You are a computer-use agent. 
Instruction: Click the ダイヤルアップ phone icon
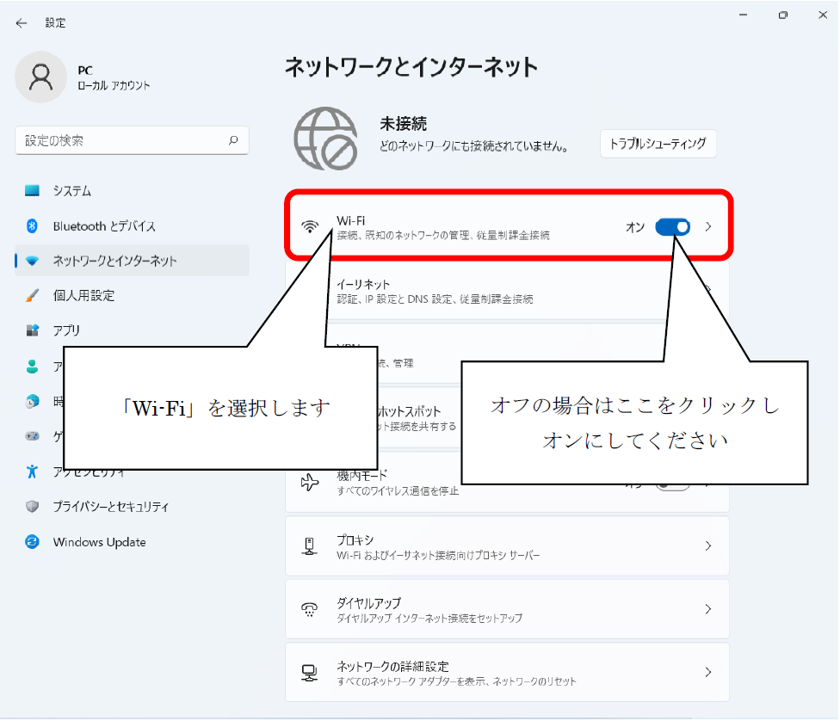pos(310,609)
